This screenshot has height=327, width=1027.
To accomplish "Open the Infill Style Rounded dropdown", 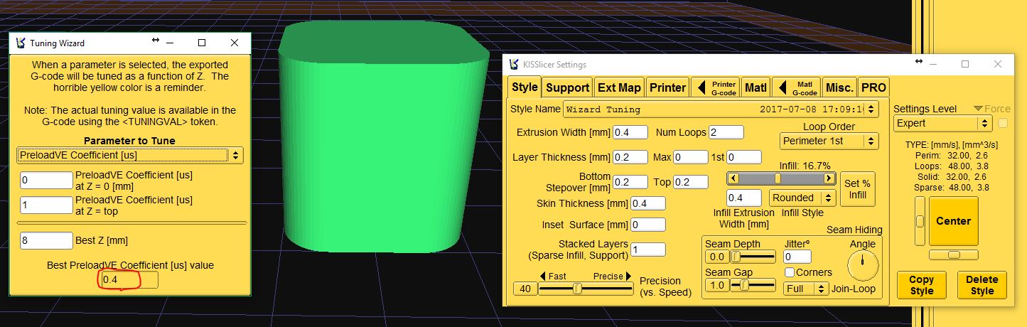I will 802,198.
